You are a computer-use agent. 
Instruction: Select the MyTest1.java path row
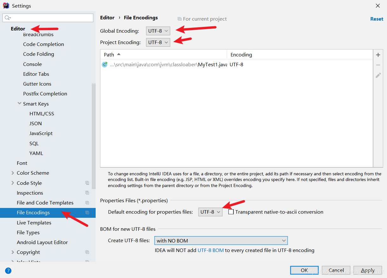tap(237, 65)
